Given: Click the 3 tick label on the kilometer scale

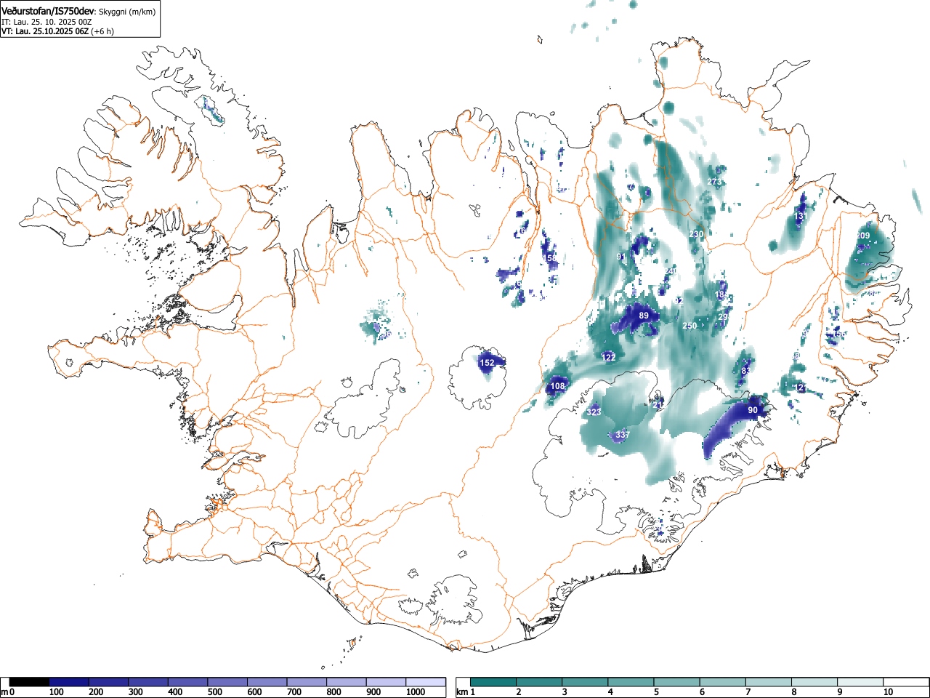Looking at the screenshot, I should click(564, 692).
